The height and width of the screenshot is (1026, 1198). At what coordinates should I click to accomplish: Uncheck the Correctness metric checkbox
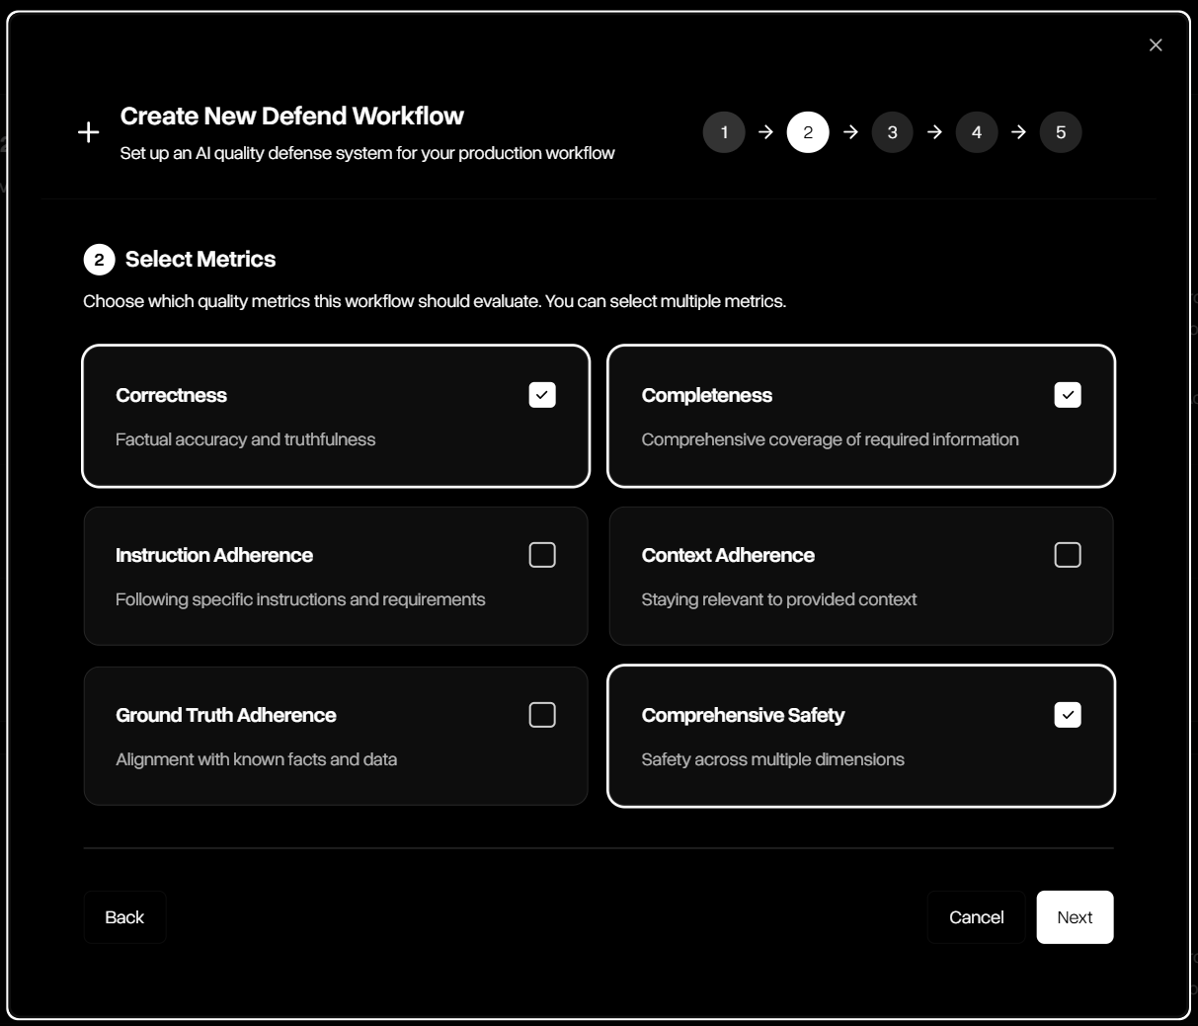[x=541, y=394]
